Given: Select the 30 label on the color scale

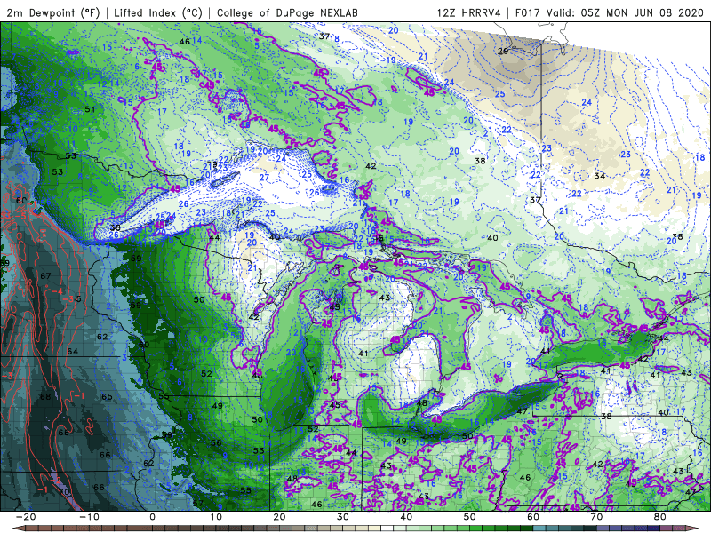Looking at the screenshot, I should coord(343,517).
